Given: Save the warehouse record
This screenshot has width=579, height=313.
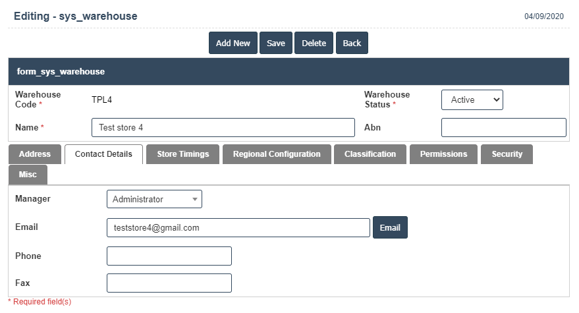Looking at the screenshot, I should click(276, 43).
